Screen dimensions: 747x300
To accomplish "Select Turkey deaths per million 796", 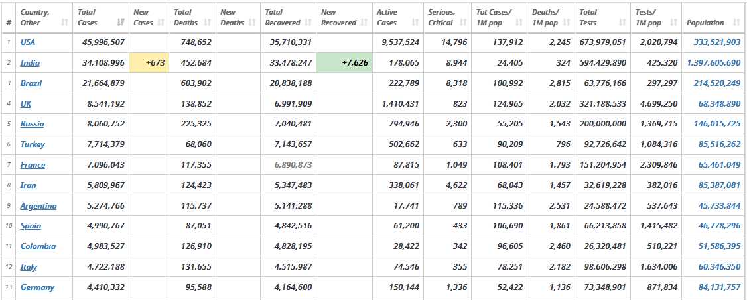I will pos(563,144).
